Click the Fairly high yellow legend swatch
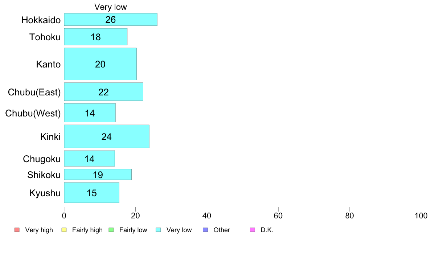 click(64, 230)
